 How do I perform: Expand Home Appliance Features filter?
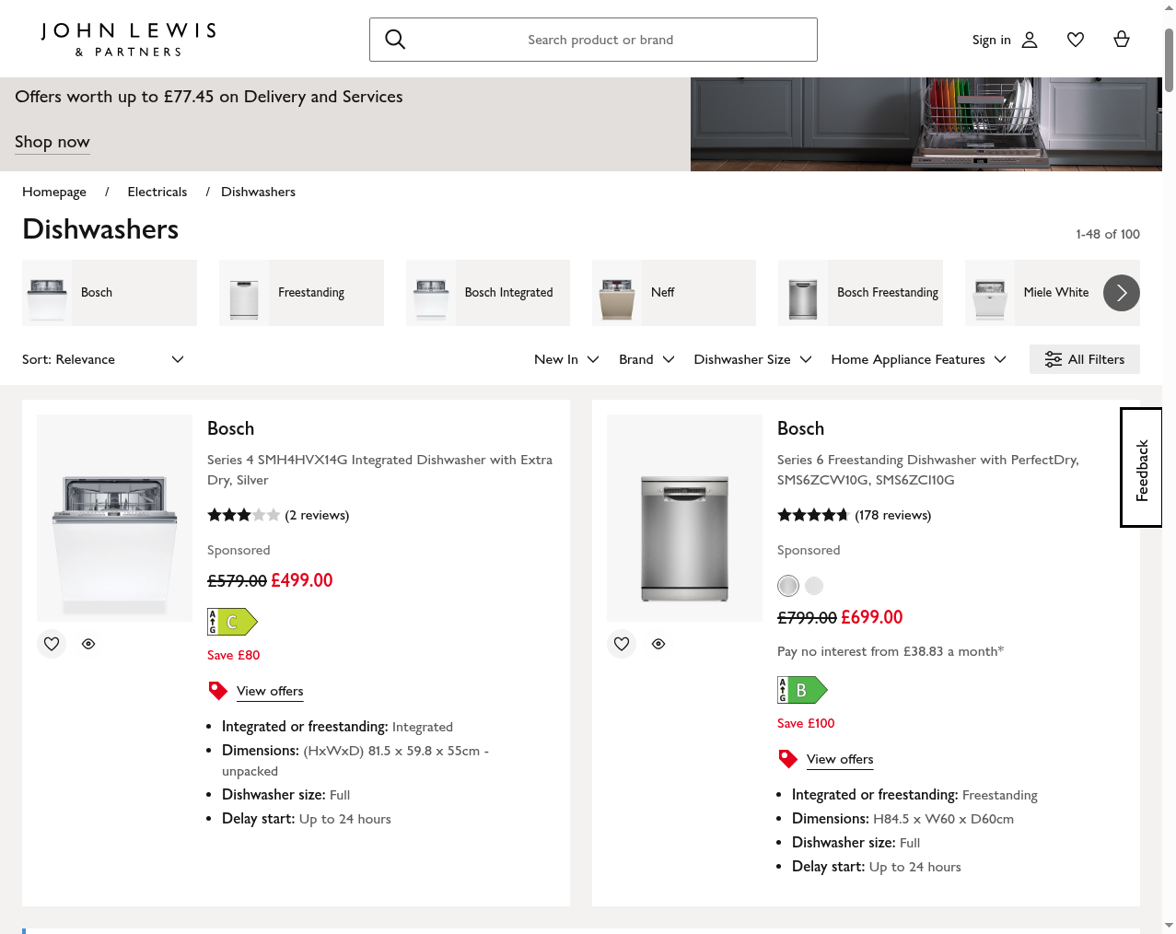[918, 359]
